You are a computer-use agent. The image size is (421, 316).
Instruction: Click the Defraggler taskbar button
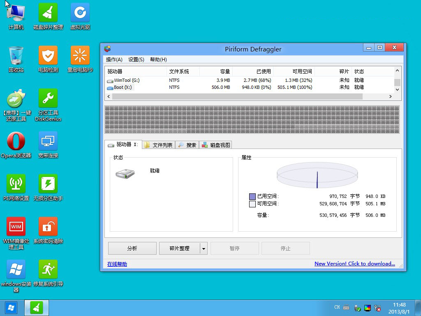click(x=37, y=308)
